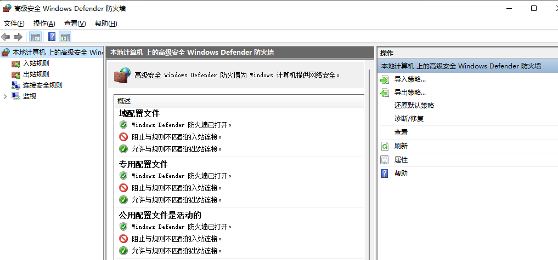558x260 pixels.
Task: Click the green 刷新 refresh icon
Action: tap(385, 146)
